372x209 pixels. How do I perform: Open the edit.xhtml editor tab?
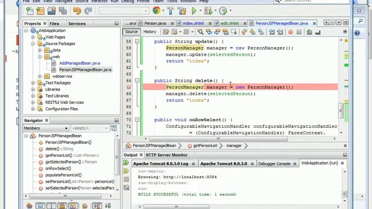pos(230,23)
